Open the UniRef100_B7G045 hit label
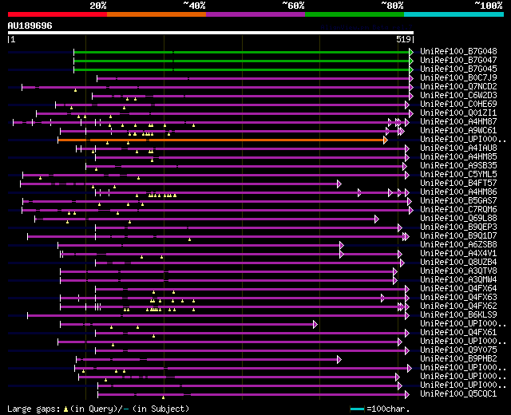The image size is (511, 415). (458, 69)
